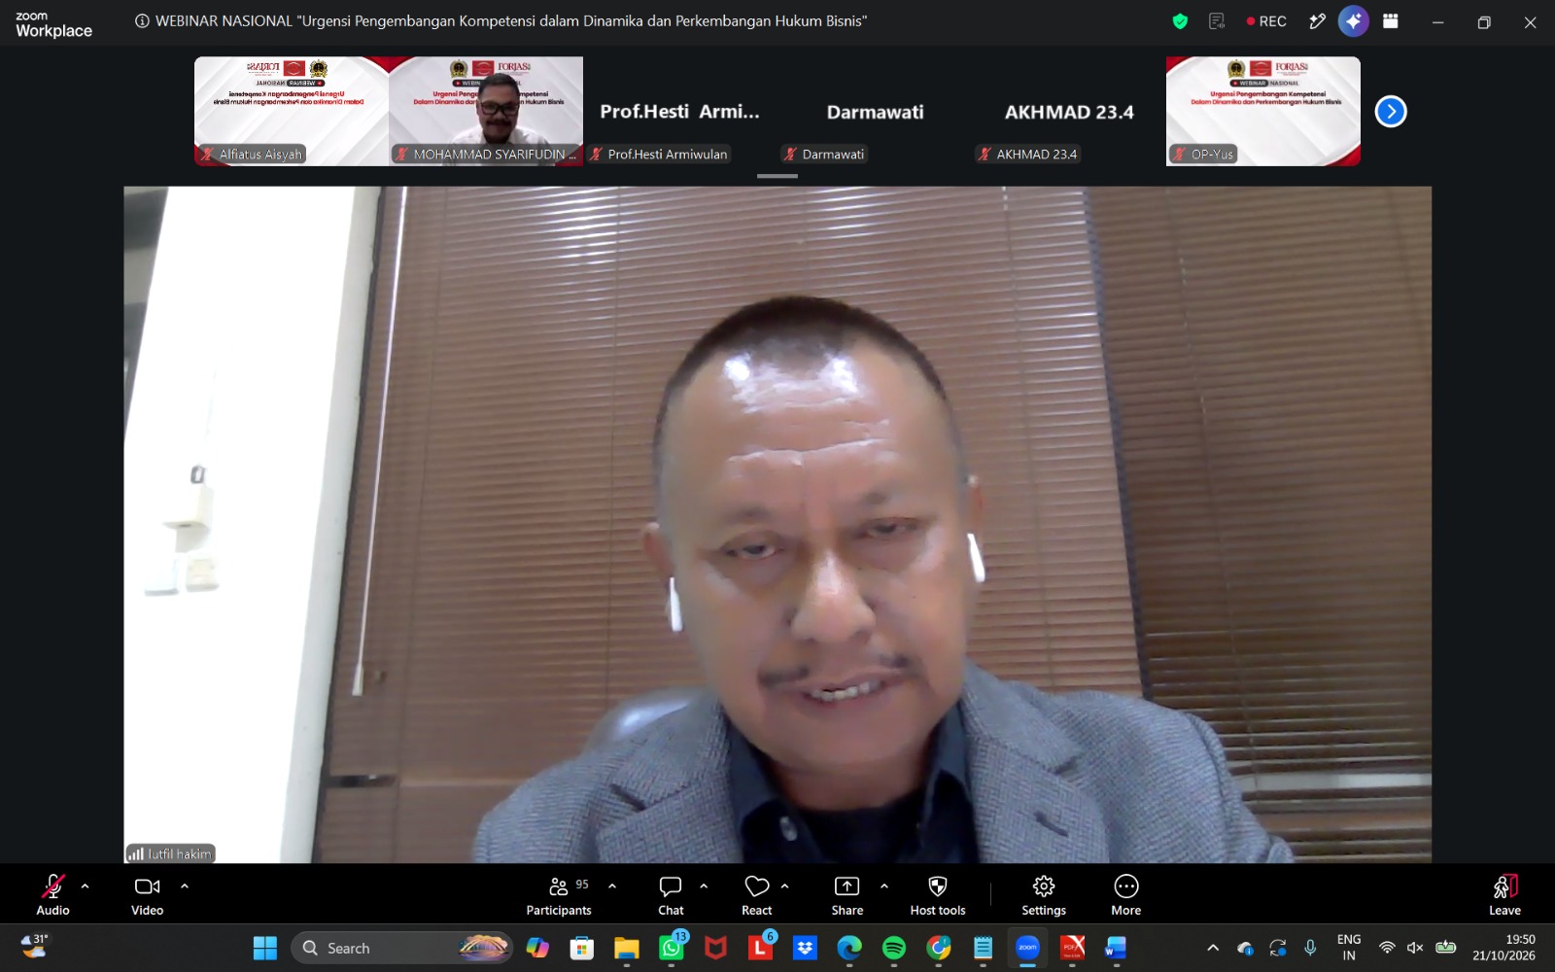The height and width of the screenshot is (972, 1555).
Task: Toggle the Video camera button
Action: (148, 894)
